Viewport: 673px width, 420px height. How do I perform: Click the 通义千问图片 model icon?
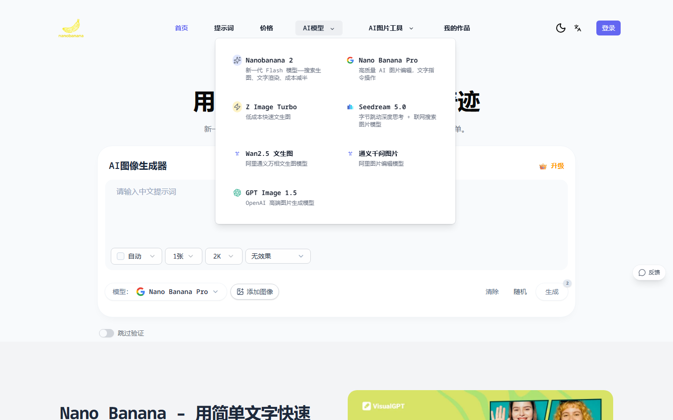pos(350,154)
